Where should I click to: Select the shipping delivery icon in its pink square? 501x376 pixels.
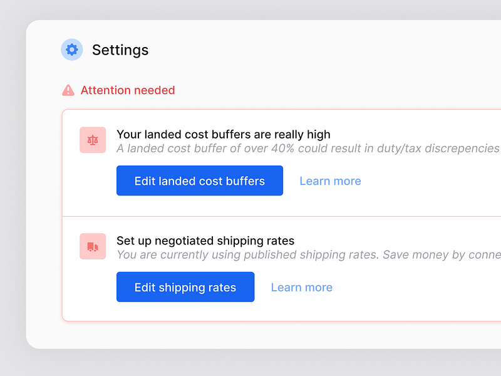(93, 246)
